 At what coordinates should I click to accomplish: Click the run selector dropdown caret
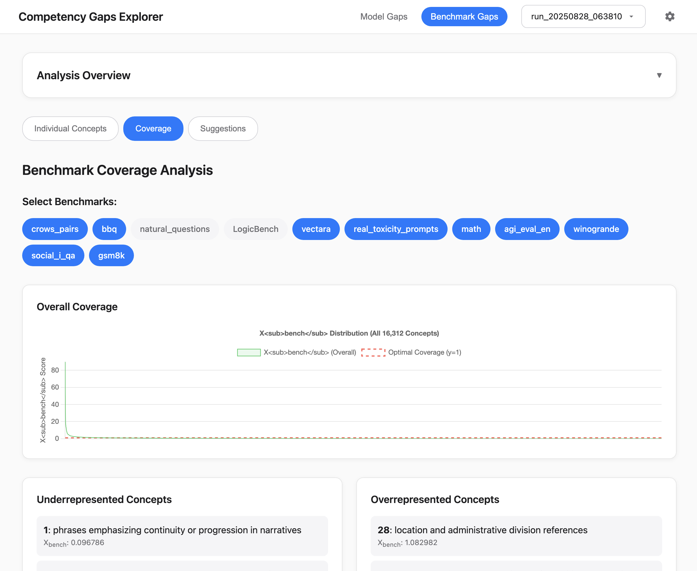pyautogui.click(x=631, y=16)
